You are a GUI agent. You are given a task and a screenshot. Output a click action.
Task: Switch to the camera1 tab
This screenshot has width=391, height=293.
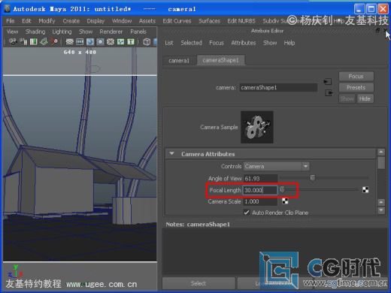coord(179,60)
